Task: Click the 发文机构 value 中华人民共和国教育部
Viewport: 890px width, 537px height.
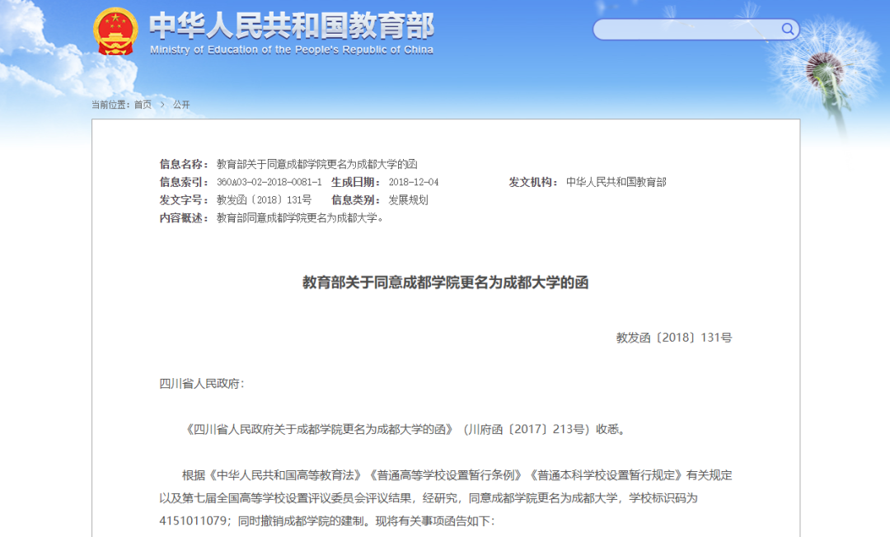Action: pyautogui.click(x=617, y=183)
